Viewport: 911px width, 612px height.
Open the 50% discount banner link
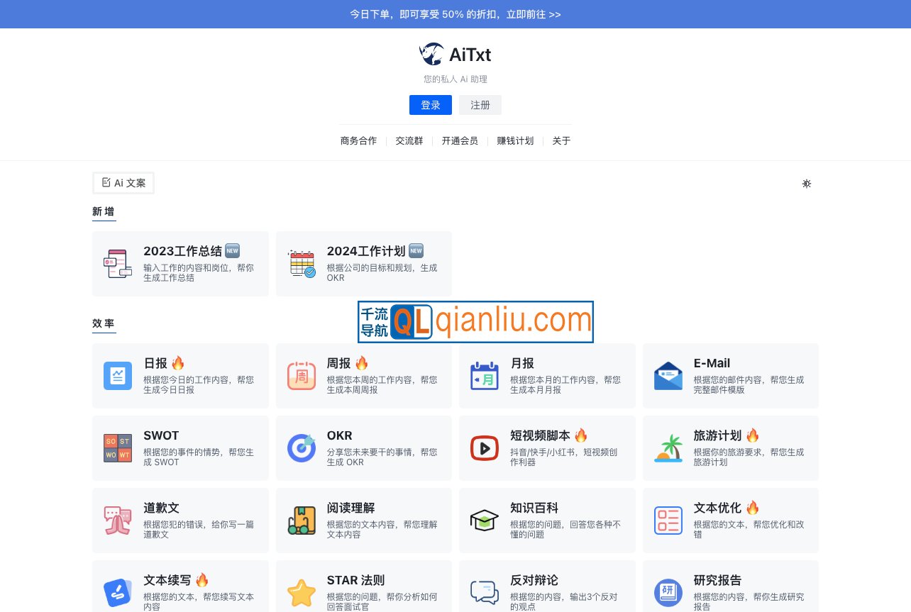coord(455,13)
